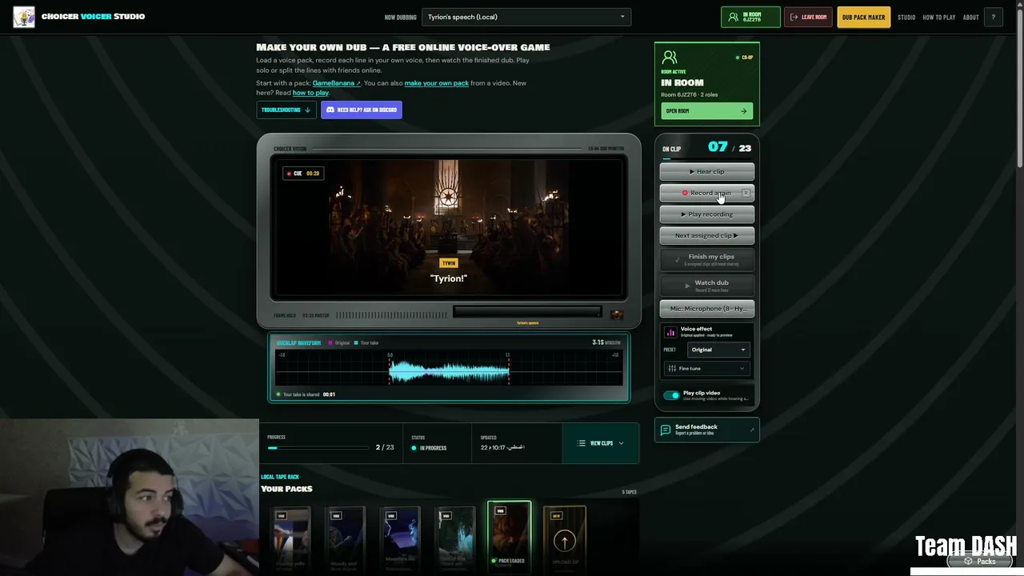Play the original with Hear clip

coord(707,171)
